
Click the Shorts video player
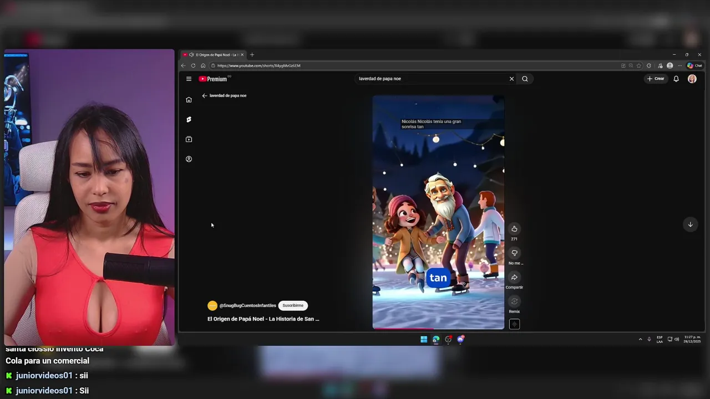click(x=438, y=212)
